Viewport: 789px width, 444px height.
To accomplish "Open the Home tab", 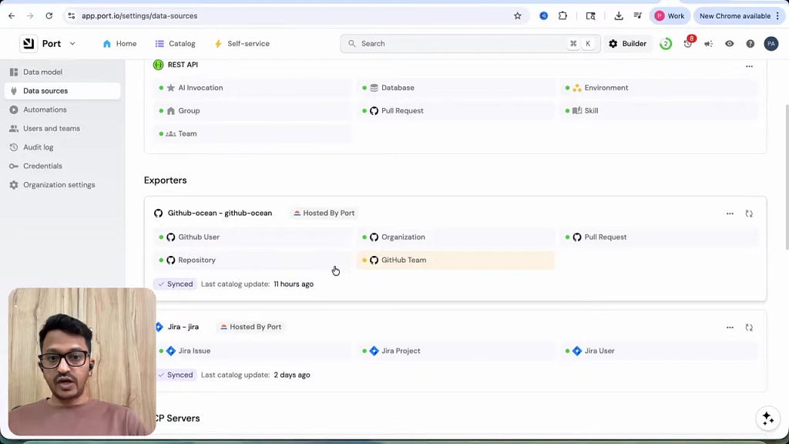I will pyautogui.click(x=119, y=44).
